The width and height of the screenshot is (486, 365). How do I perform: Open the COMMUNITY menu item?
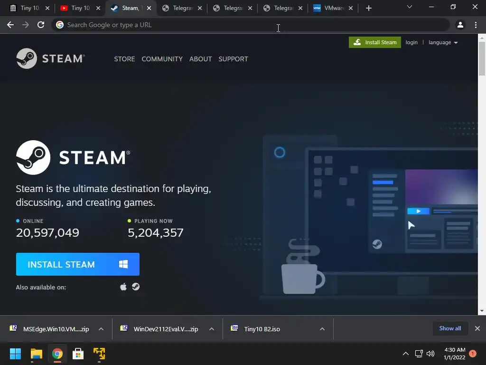pos(162,59)
